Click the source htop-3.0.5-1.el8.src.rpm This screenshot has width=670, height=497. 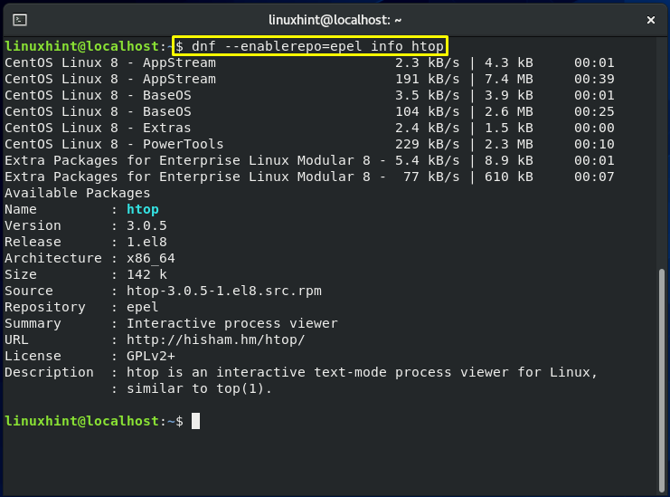(x=224, y=291)
